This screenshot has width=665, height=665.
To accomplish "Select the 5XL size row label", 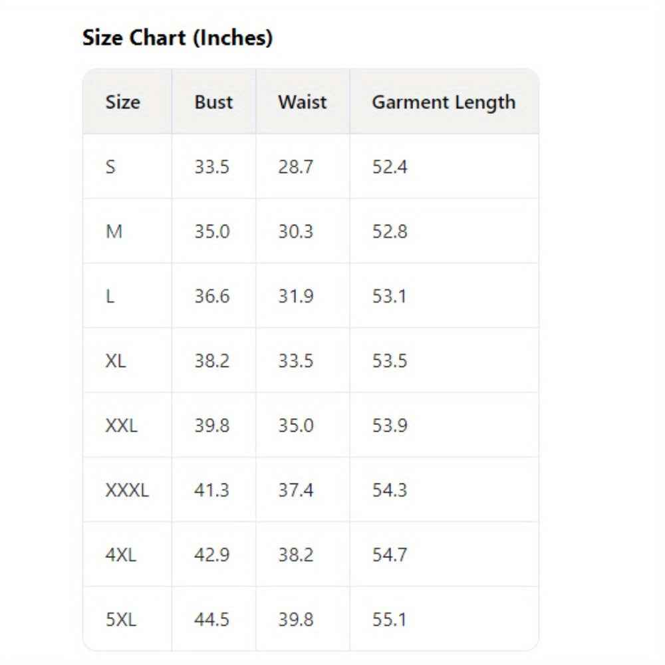I will pyautogui.click(x=120, y=620).
